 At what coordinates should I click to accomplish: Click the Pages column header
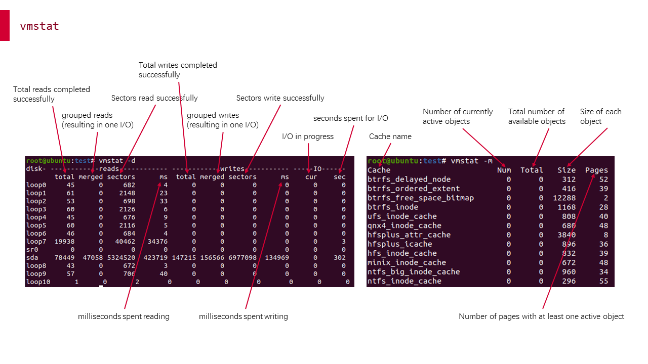pos(596,170)
